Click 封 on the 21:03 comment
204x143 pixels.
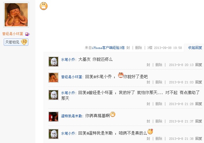click(148, 82)
